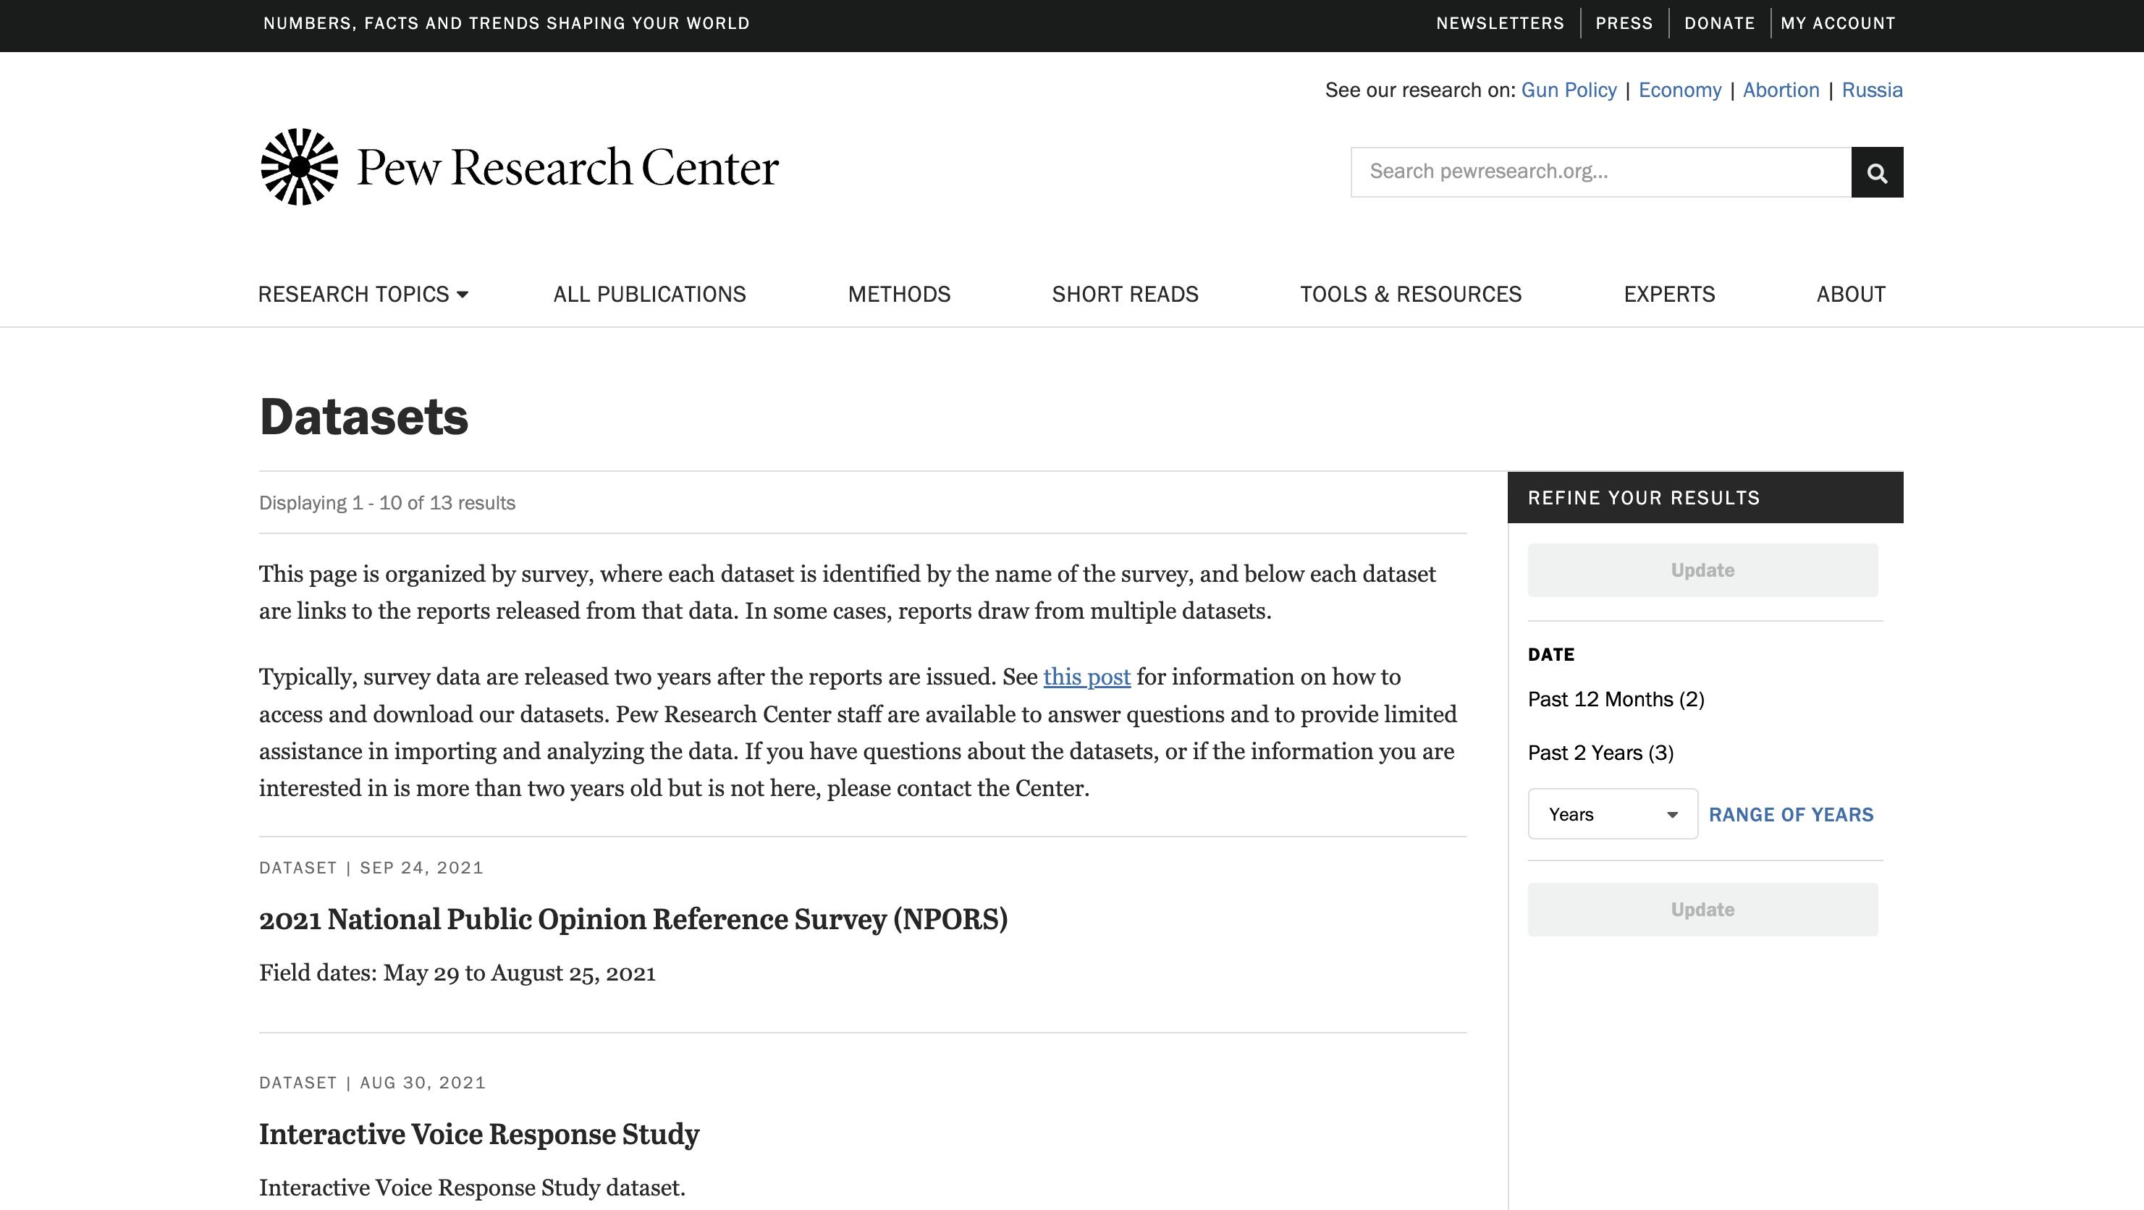Open 2021 National Public Opinion Reference Survey

[633, 919]
